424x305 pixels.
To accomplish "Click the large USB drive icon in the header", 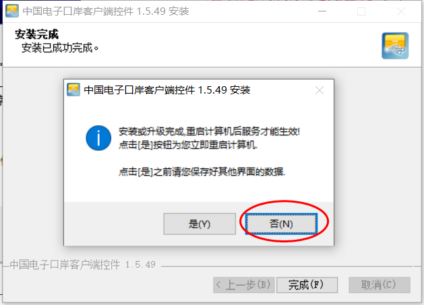I will 395,46.
